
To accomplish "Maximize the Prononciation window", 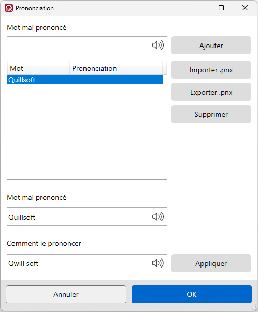I will [x=221, y=8].
